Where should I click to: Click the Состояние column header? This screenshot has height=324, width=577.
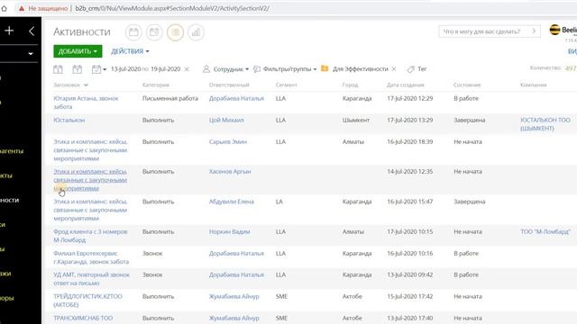click(467, 85)
